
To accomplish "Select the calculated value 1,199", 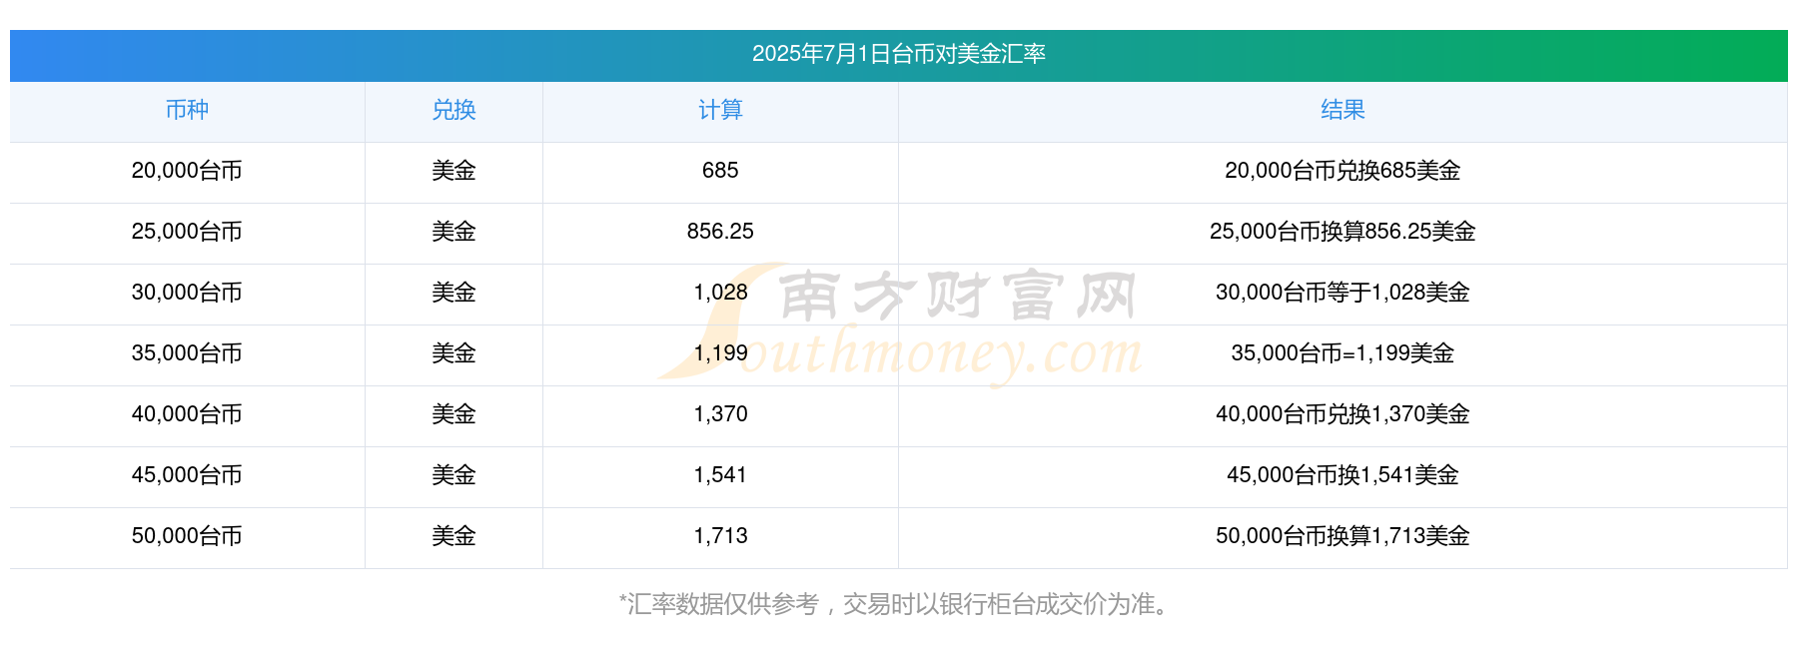I will (720, 353).
